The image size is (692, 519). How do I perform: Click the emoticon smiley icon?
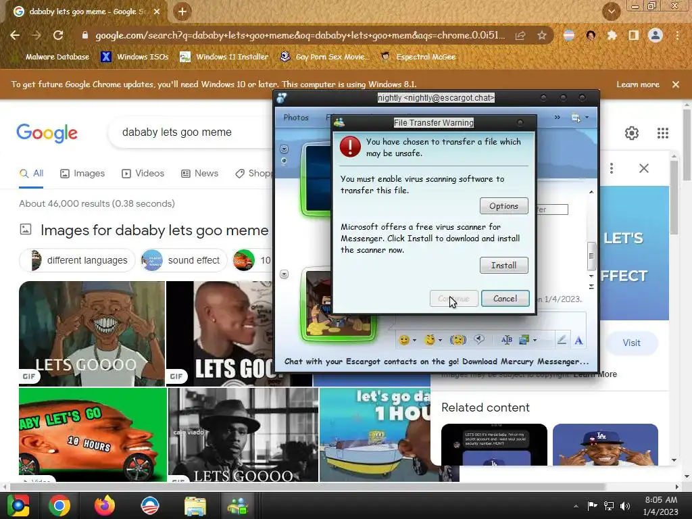pos(404,340)
